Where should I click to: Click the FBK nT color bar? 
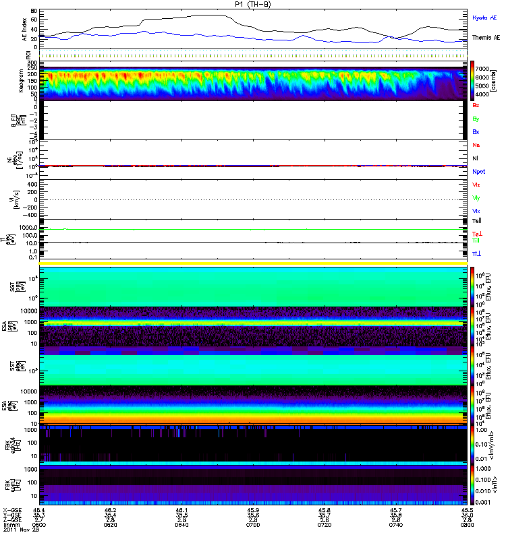(x=472, y=485)
